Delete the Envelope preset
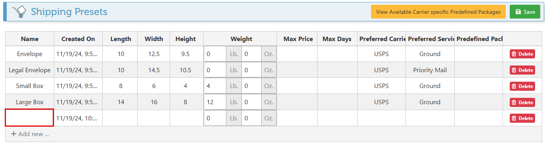 (x=522, y=54)
